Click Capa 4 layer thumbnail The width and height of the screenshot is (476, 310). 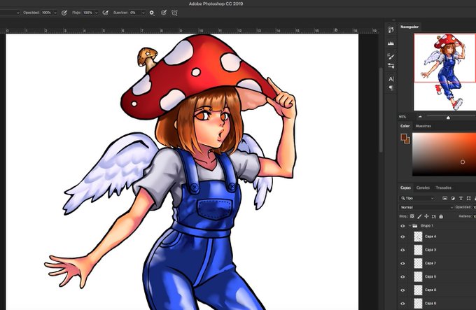click(x=418, y=237)
